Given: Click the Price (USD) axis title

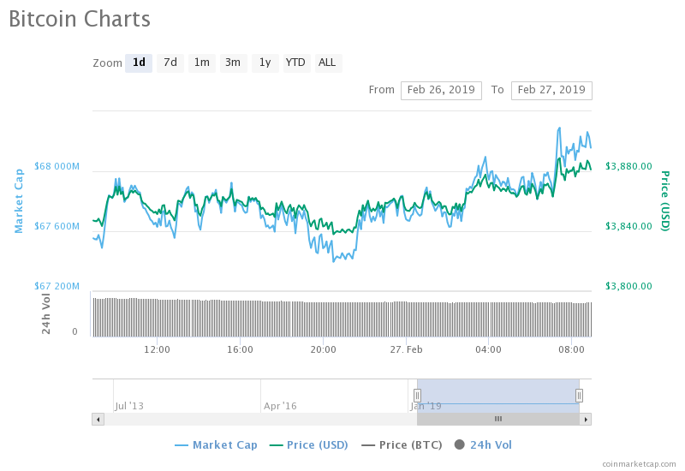Looking at the screenshot, I should pos(665,201).
